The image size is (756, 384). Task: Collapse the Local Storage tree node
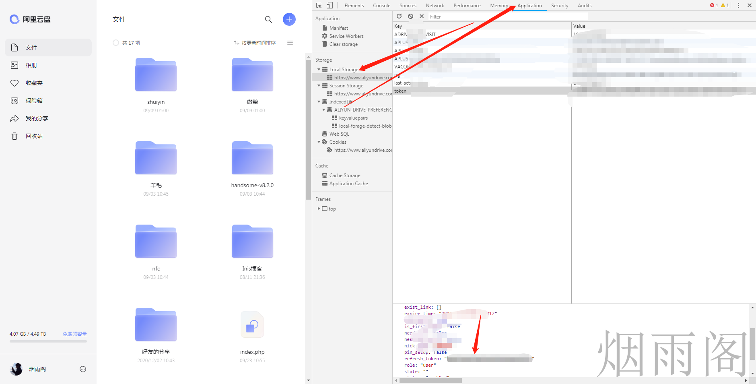319,70
